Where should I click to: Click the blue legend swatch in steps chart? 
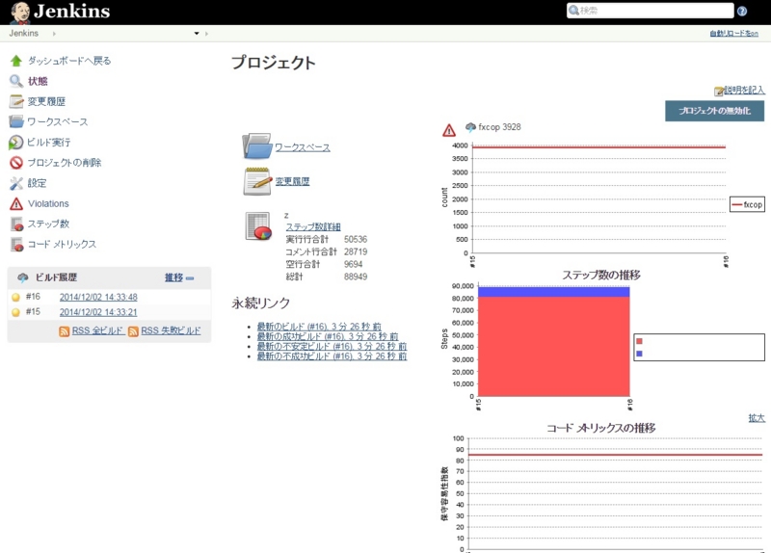639,354
